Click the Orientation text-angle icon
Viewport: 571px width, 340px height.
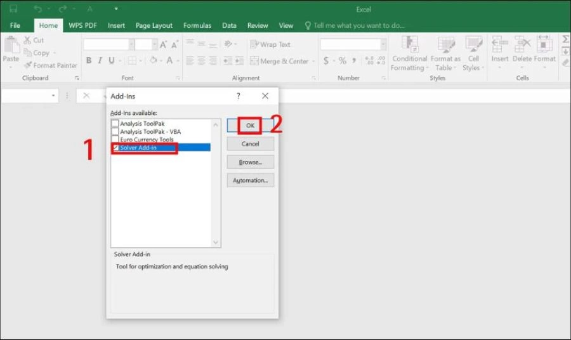[228, 44]
